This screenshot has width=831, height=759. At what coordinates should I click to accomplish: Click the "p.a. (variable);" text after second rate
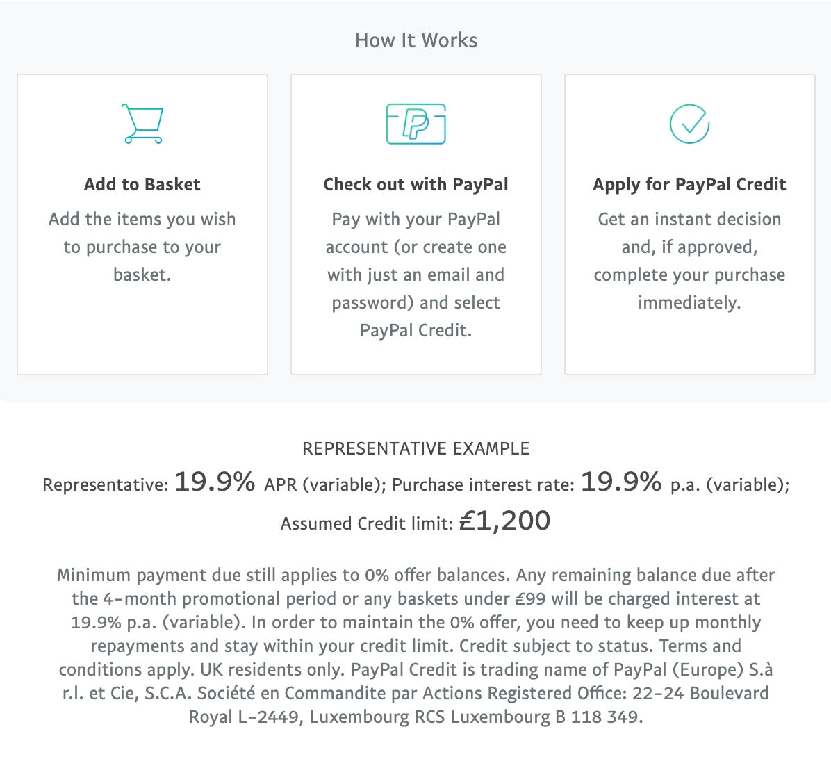(x=730, y=485)
